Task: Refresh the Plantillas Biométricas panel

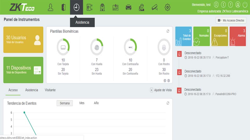Action: coord(168,31)
